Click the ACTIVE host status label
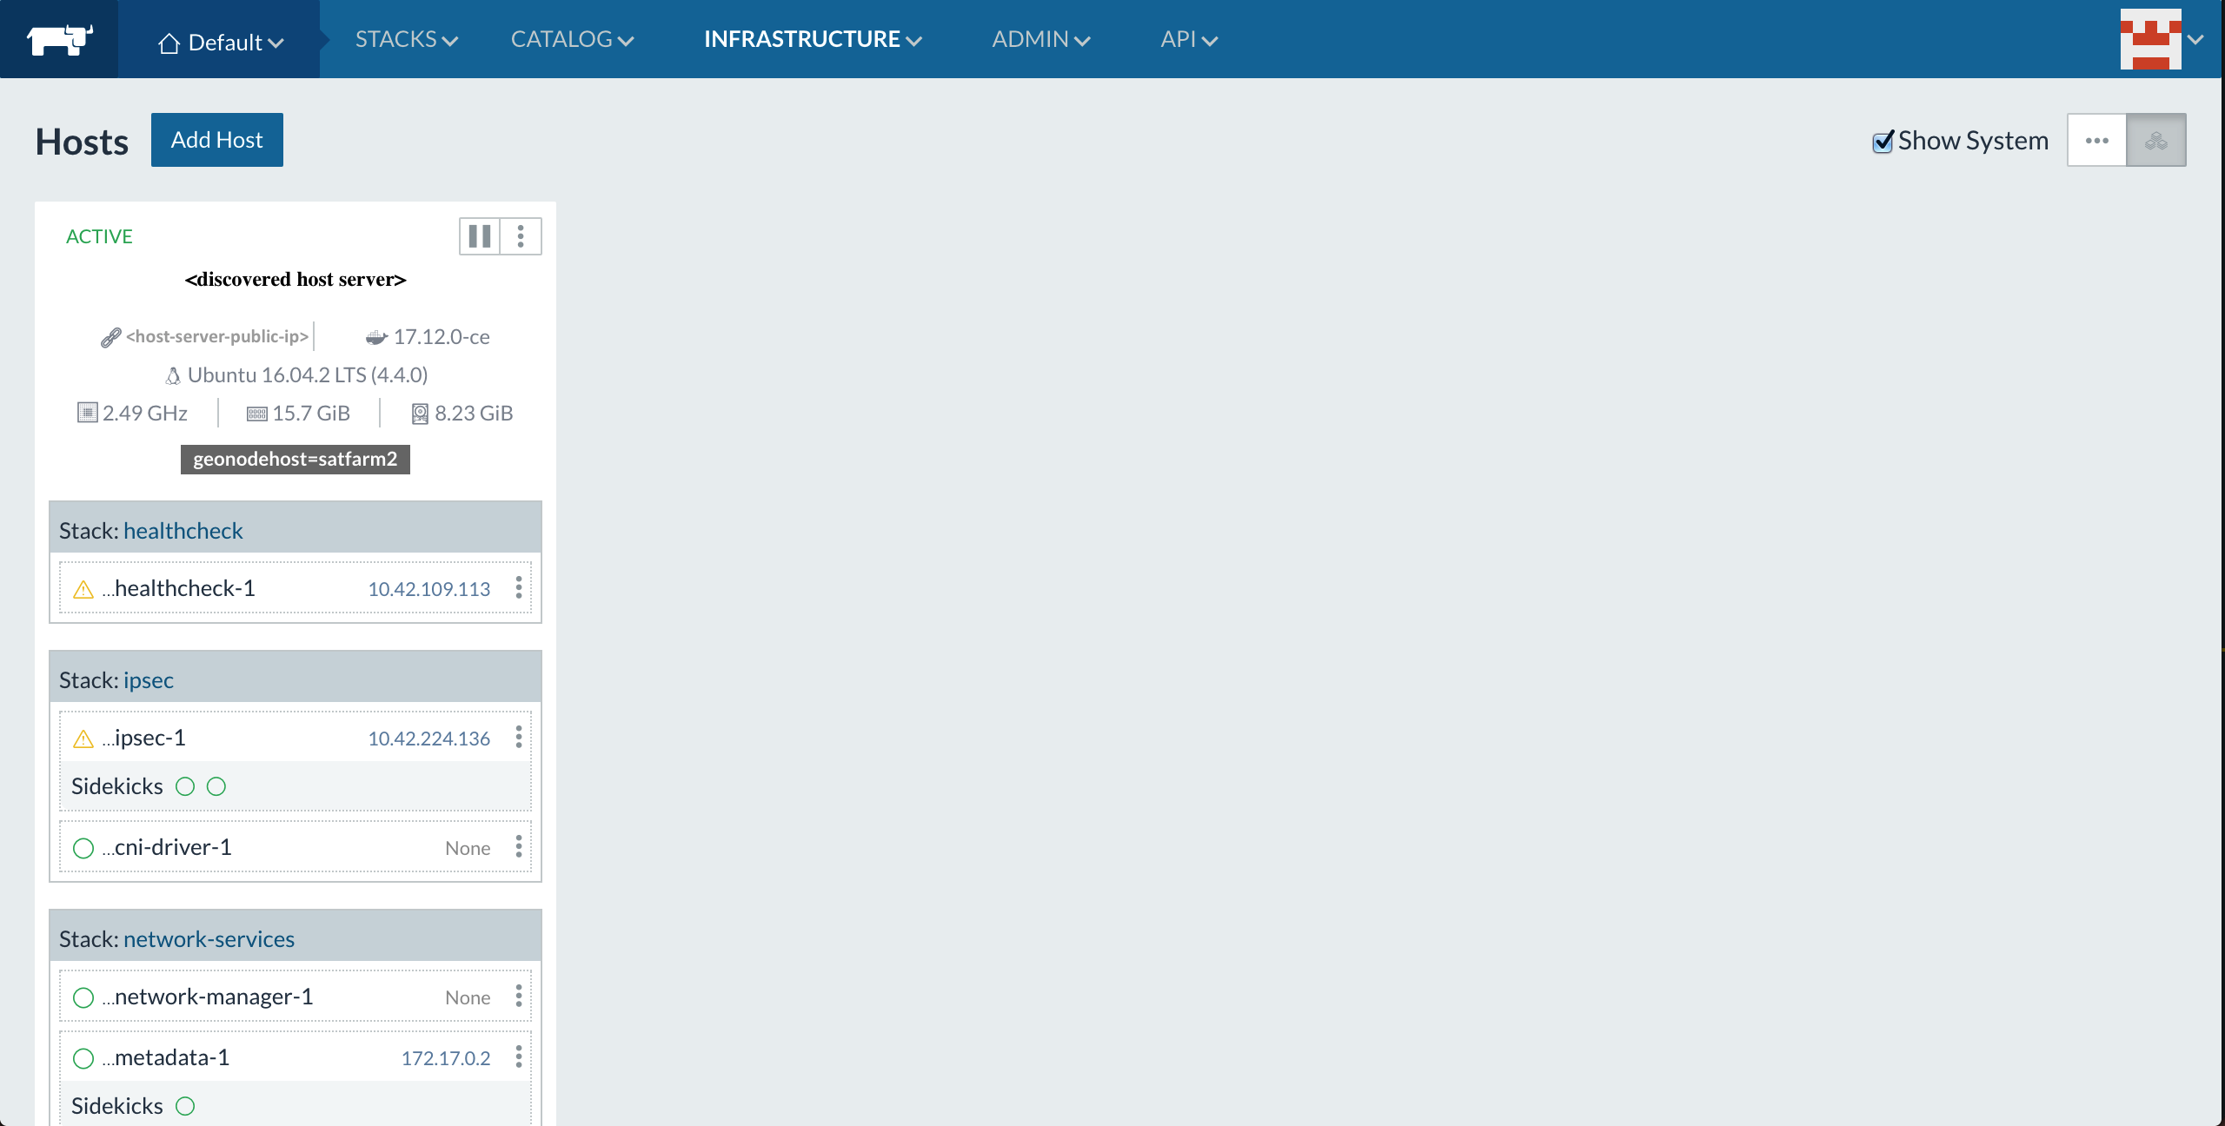This screenshot has width=2225, height=1126. click(x=100, y=237)
